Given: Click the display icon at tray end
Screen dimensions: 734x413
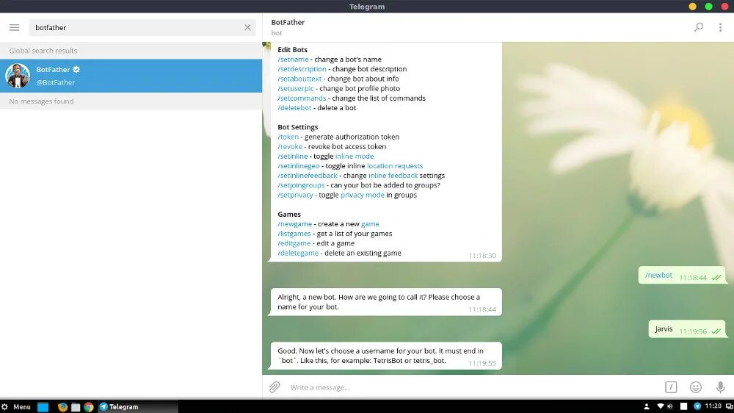Looking at the screenshot, I should pos(730,406).
